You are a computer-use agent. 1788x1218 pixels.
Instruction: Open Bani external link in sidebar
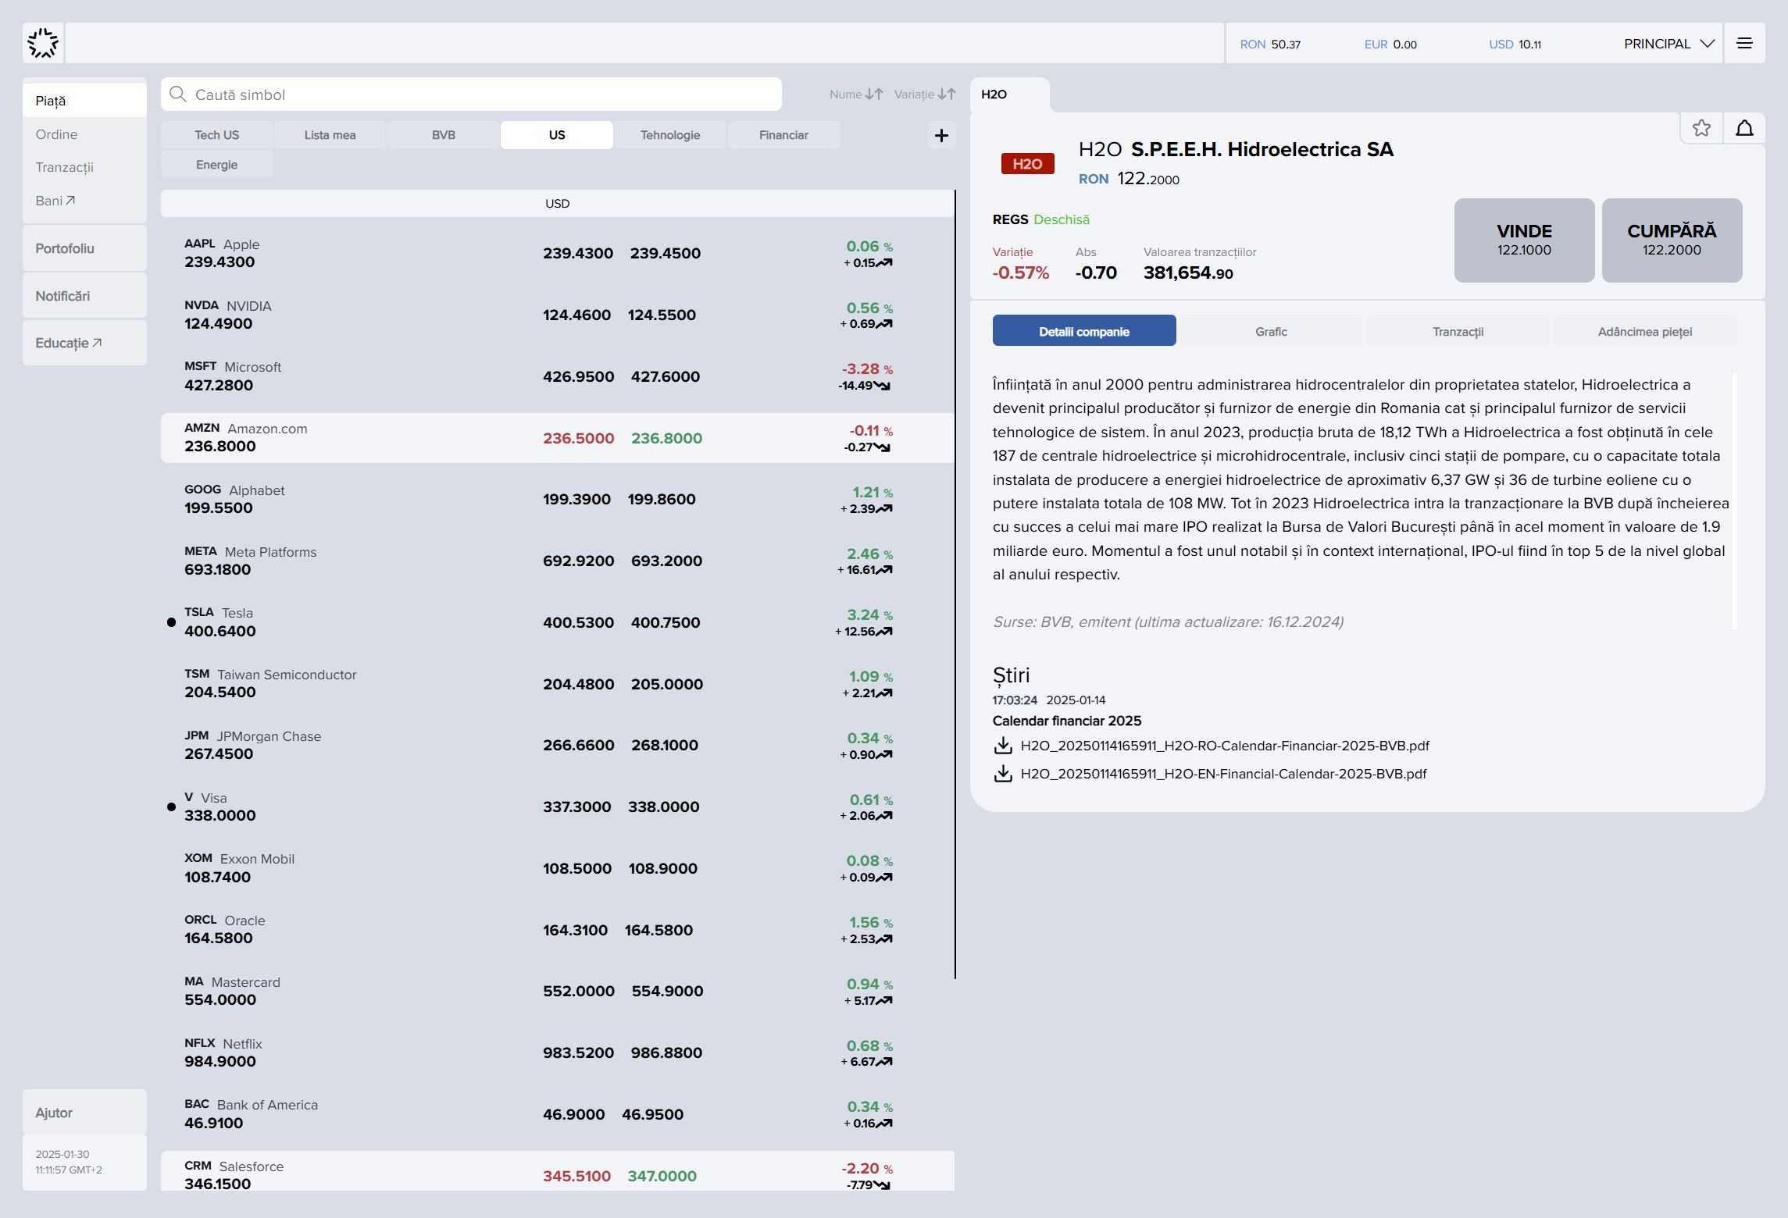55,201
